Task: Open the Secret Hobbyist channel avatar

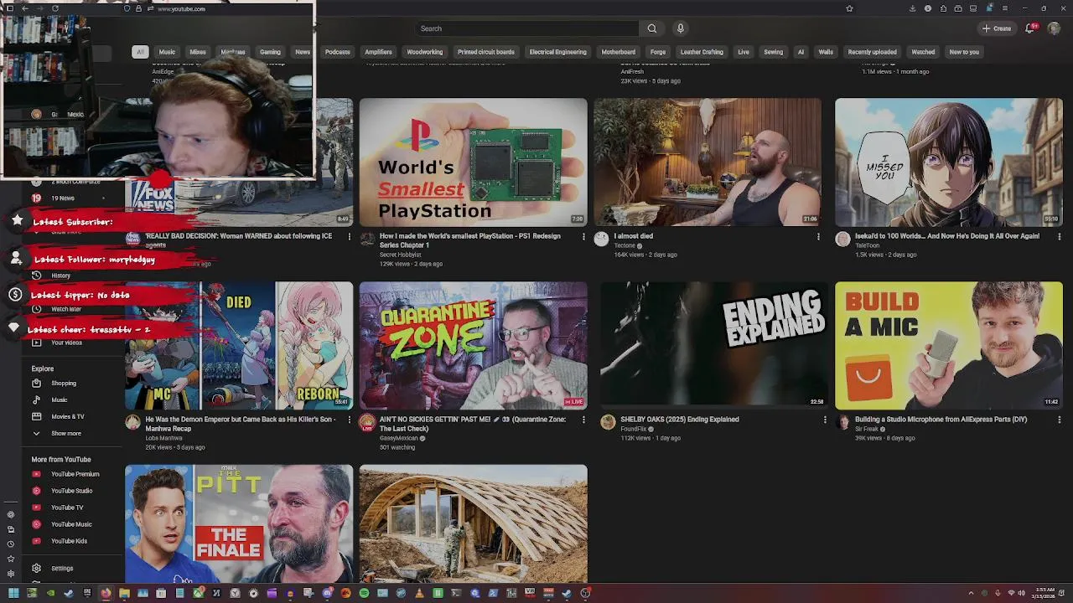Action: [367, 240]
